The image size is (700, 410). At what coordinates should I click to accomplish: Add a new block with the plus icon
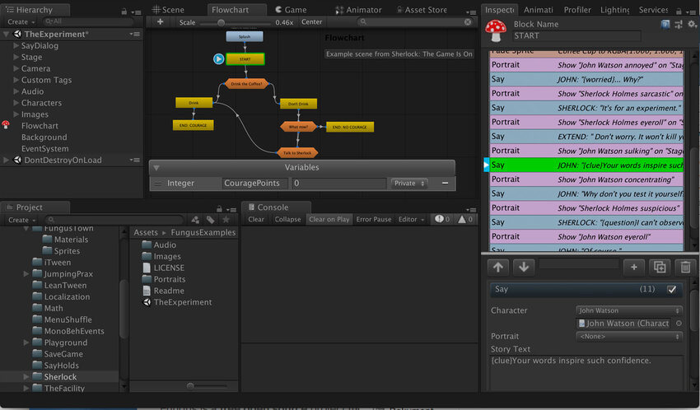point(161,22)
